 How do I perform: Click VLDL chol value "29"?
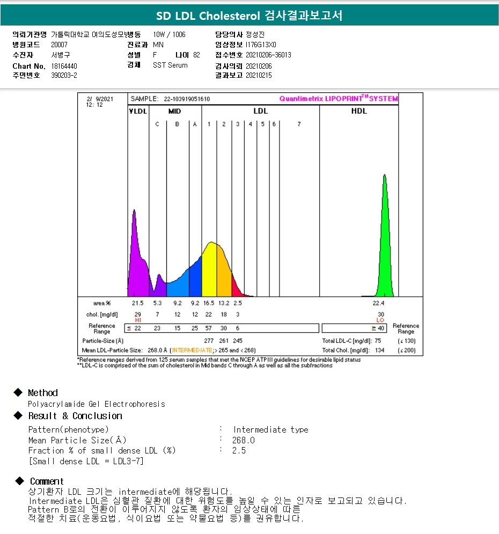138,314
